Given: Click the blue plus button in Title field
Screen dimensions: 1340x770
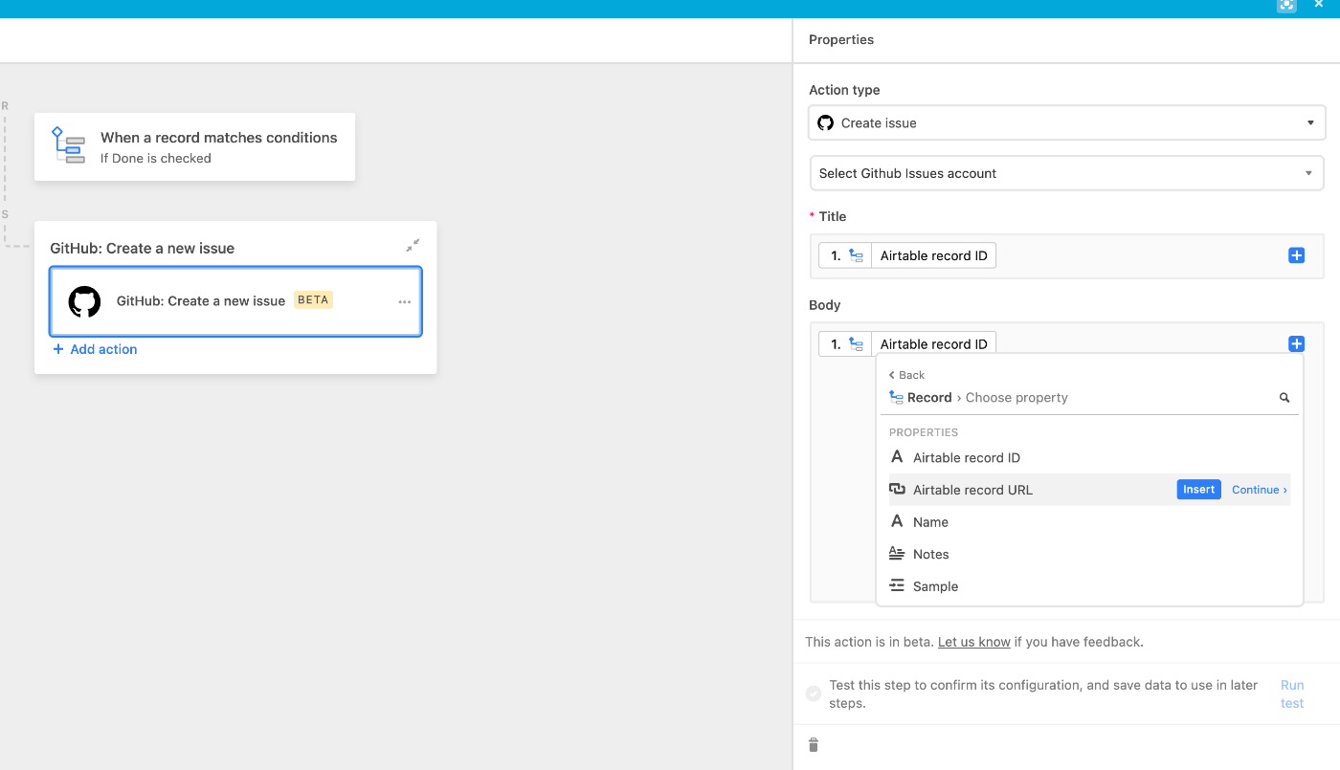Looking at the screenshot, I should click(1296, 255).
